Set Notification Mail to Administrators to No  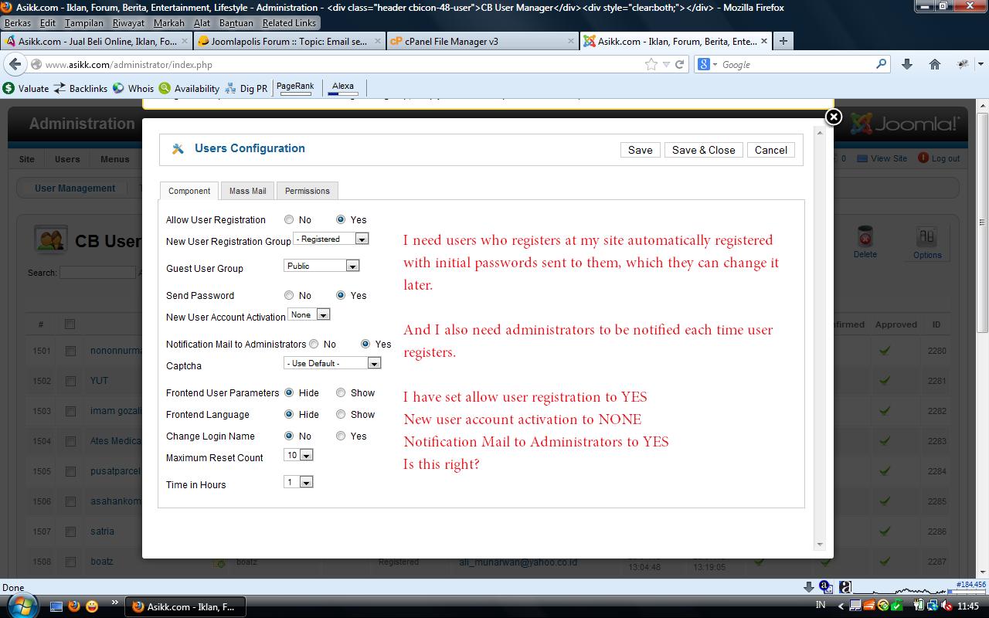pos(314,345)
